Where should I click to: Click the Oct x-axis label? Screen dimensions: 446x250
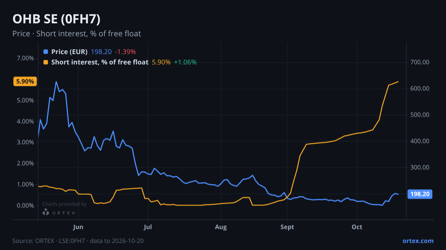click(357, 226)
